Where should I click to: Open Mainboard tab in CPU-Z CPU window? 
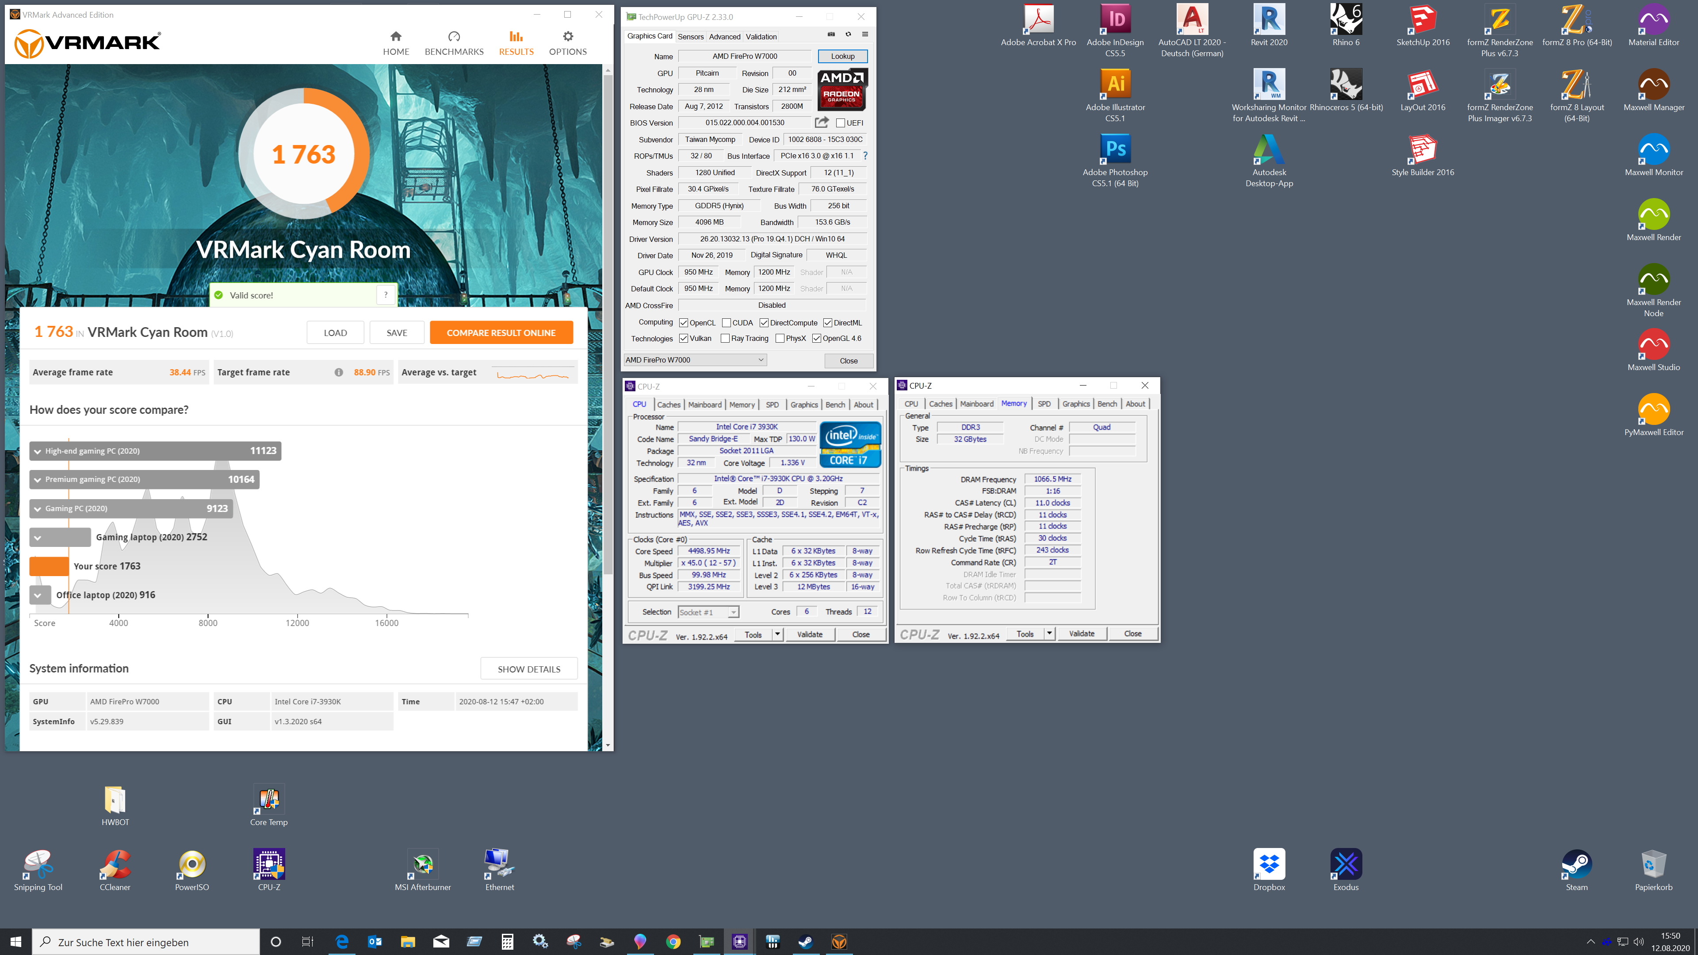click(x=705, y=405)
